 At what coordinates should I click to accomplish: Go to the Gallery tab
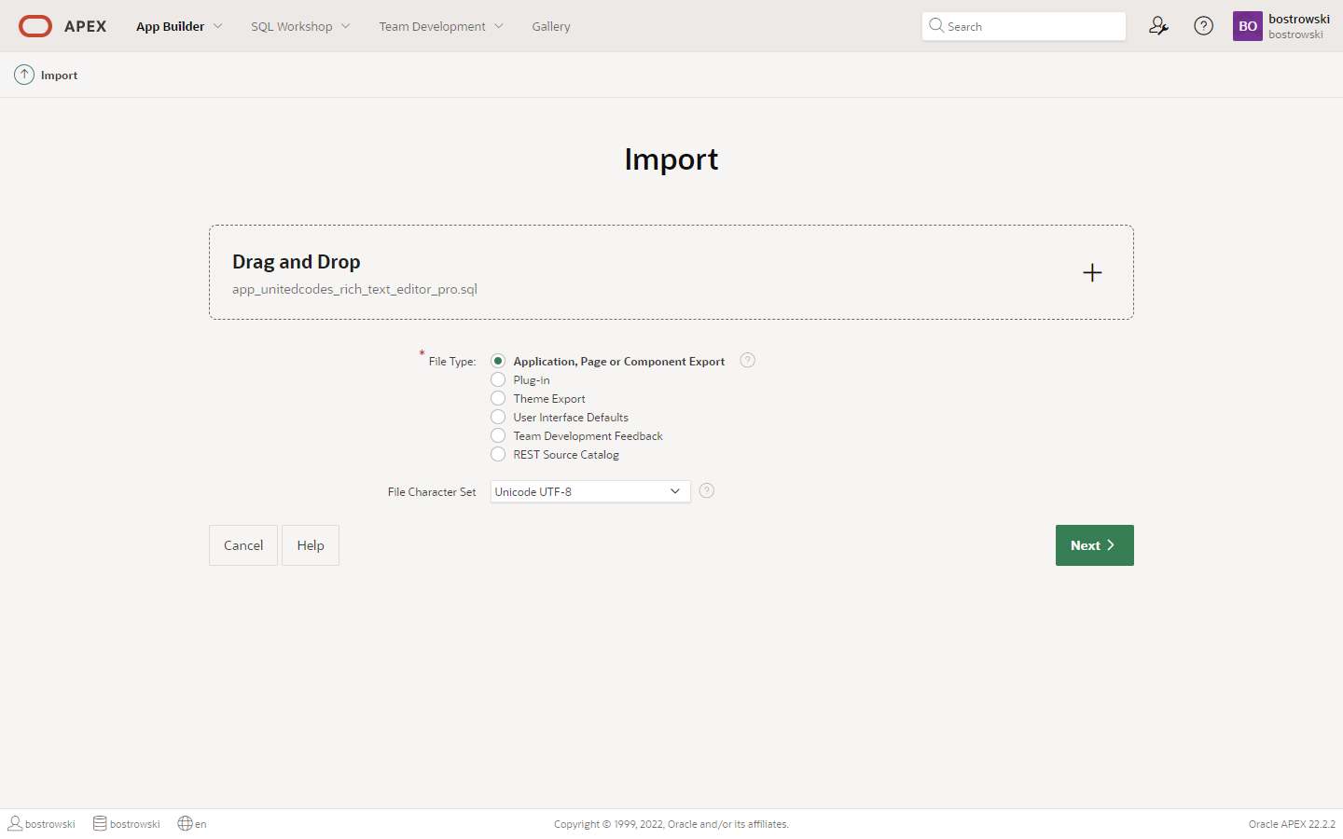pos(551,26)
